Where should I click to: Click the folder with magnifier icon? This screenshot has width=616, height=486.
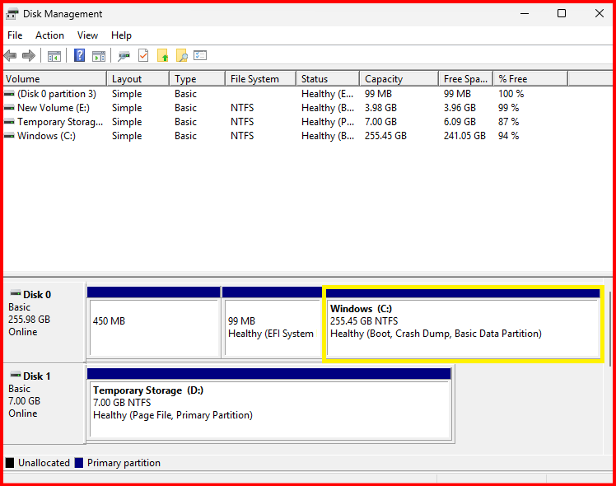pyautogui.click(x=182, y=56)
